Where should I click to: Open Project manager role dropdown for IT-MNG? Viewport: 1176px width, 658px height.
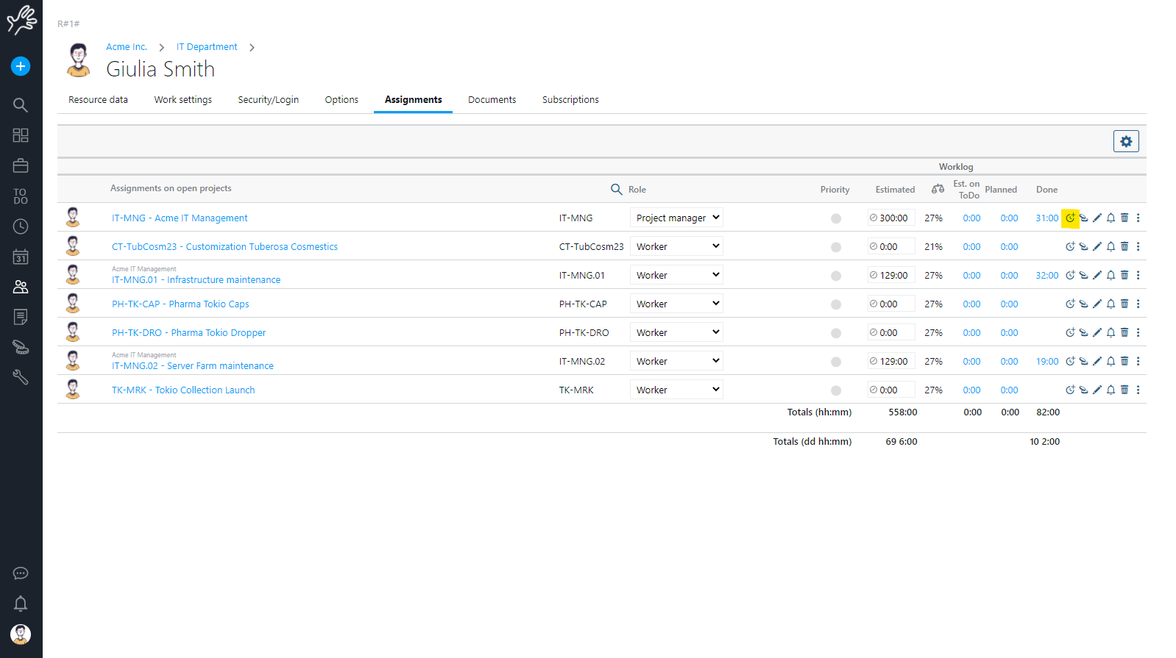point(676,218)
